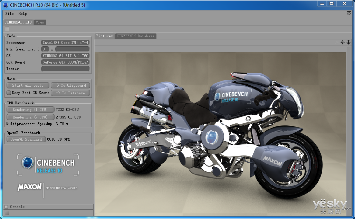Switch to the View tab

[40, 22]
